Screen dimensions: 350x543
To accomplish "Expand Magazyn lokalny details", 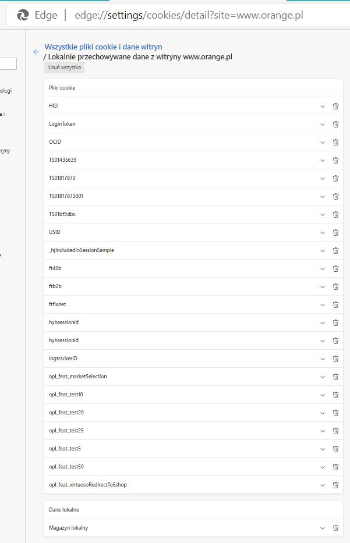I will pos(323,528).
